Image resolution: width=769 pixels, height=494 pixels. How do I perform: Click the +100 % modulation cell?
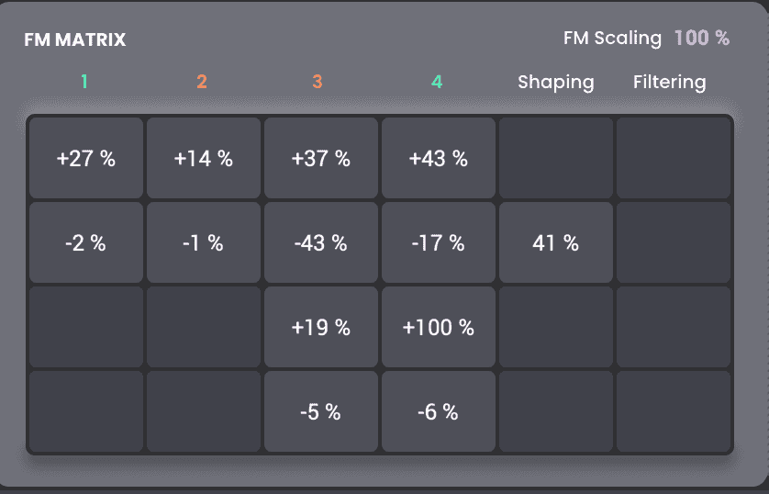438,327
